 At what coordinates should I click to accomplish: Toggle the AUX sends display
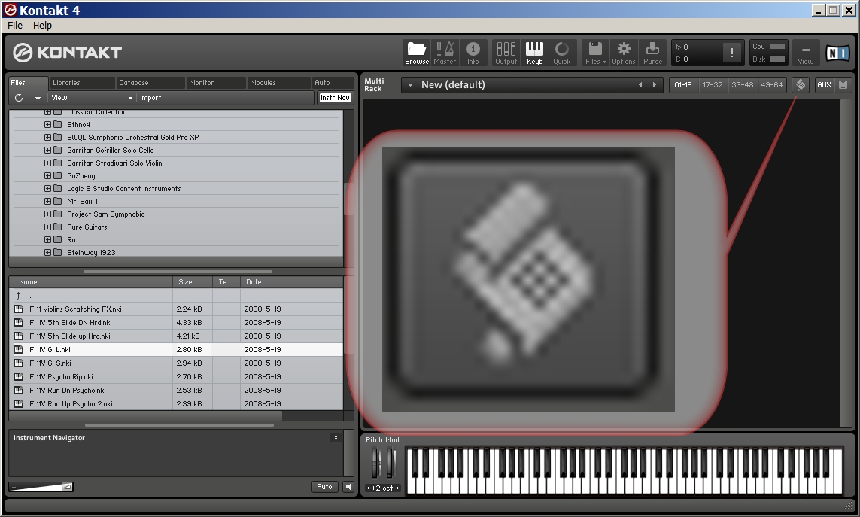pos(824,84)
